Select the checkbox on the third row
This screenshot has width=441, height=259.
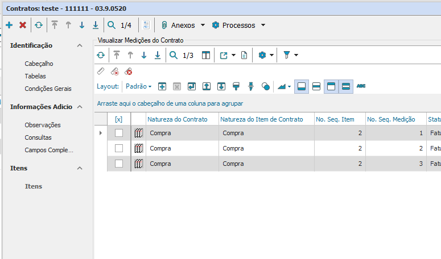click(x=118, y=164)
